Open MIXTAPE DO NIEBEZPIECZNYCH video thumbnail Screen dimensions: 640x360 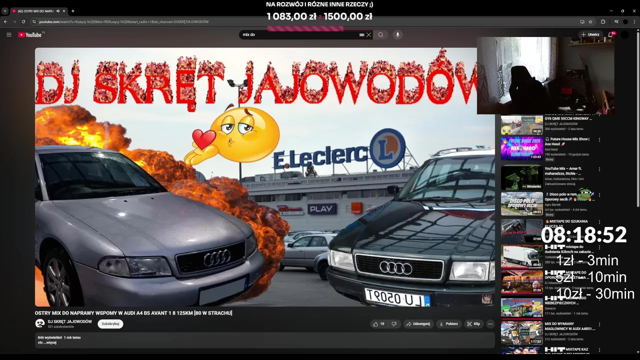click(x=522, y=307)
